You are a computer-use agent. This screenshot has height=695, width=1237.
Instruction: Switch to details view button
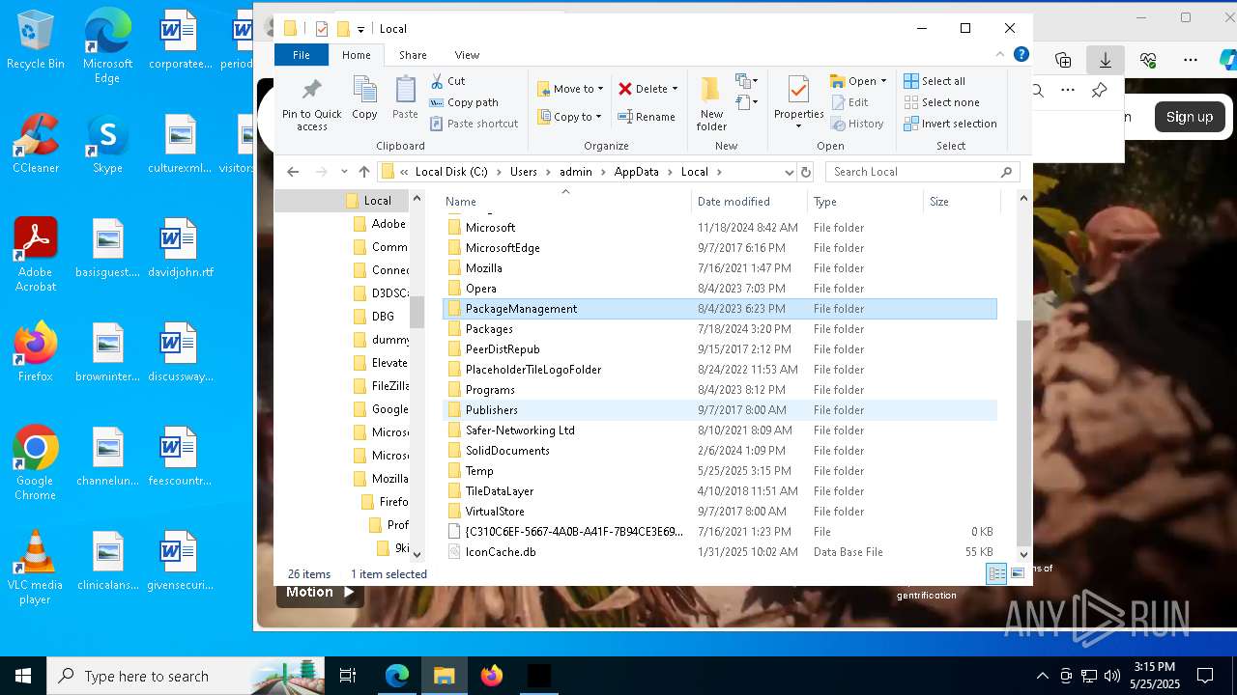(x=996, y=573)
